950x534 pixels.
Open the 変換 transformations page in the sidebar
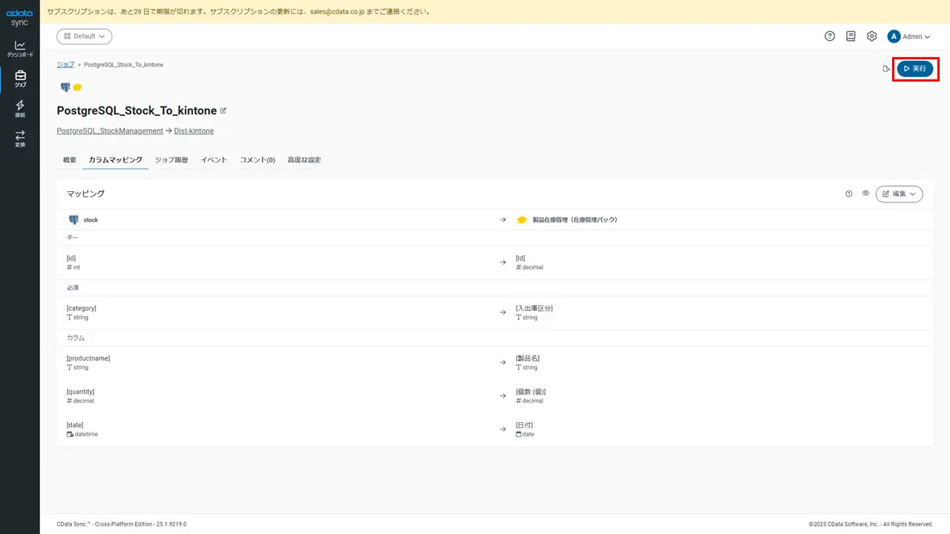coord(20,139)
